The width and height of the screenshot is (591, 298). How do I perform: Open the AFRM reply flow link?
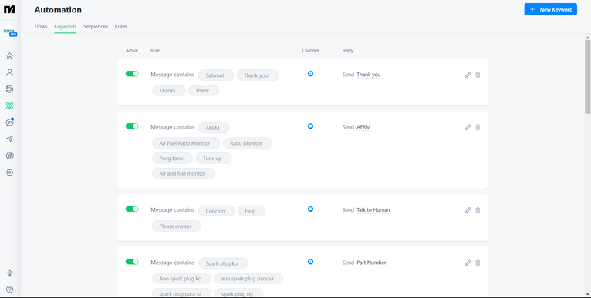click(363, 127)
